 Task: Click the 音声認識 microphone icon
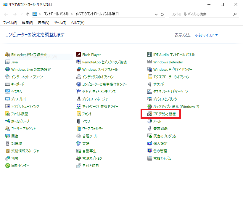[x=149, y=129]
